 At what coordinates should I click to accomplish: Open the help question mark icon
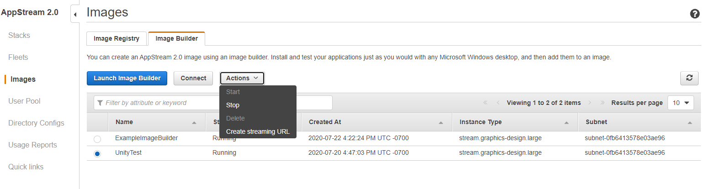pos(694,14)
